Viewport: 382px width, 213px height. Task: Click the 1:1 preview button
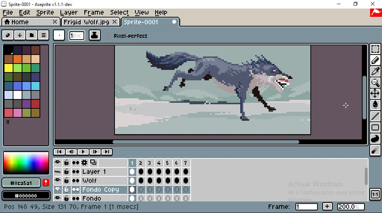point(375,194)
